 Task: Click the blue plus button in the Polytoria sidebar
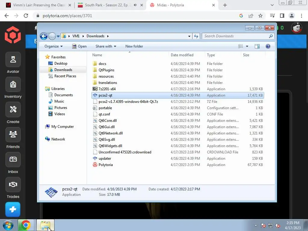coord(13,209)
